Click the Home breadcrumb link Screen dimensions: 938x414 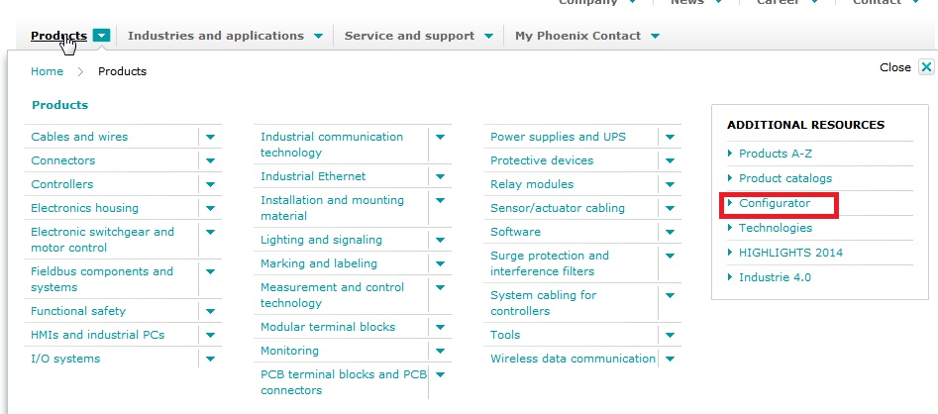coord(47,71)
